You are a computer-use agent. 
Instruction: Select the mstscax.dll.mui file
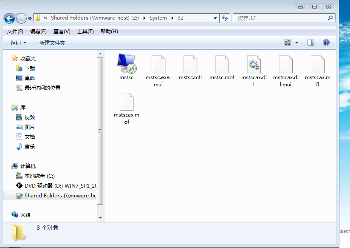coord(285,64)
